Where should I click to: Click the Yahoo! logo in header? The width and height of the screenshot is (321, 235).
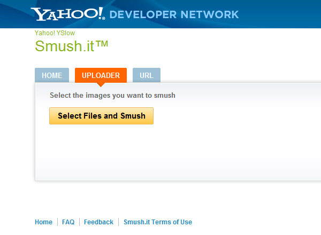[68, 14]
